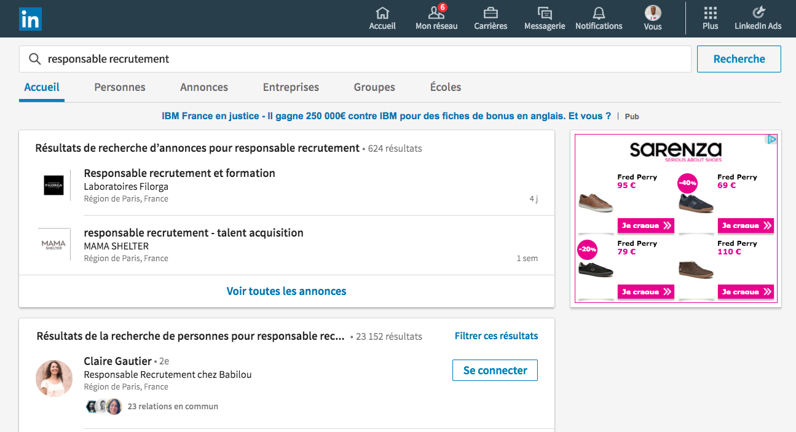796x432 pixels.
Task: Go to Accueil home icon in navbar
Action: coord(382,14)
